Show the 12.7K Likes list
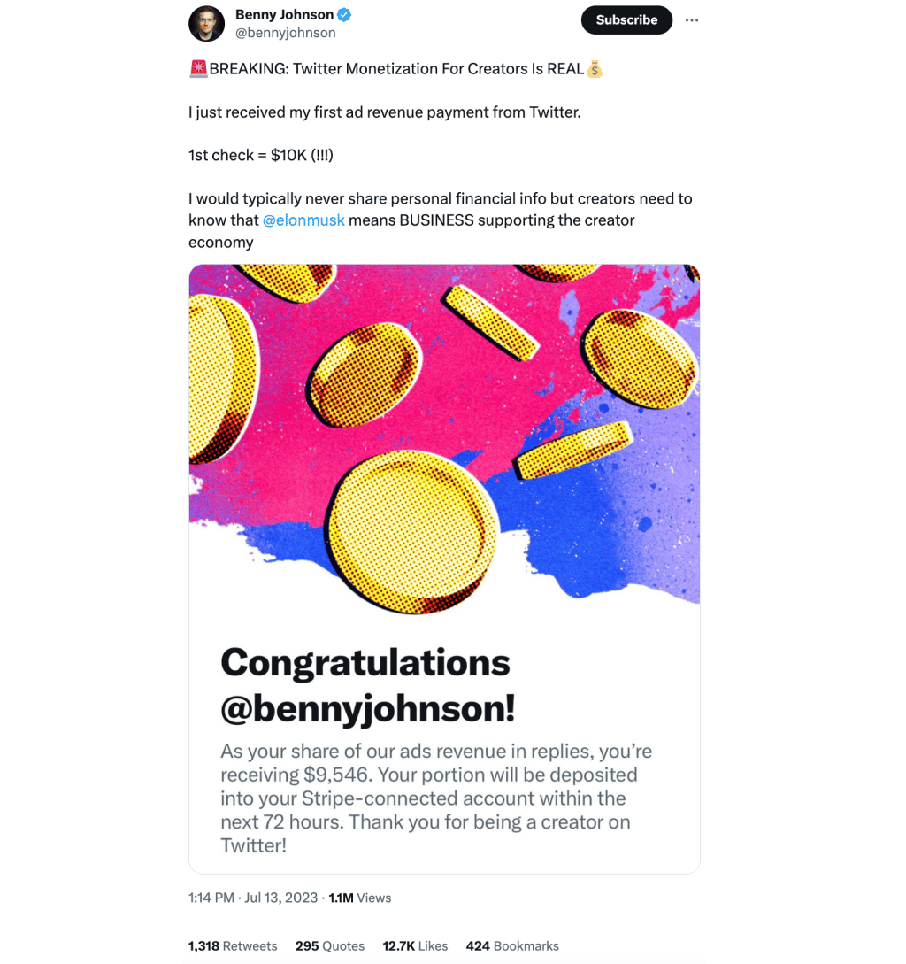The height and width of the screenshot is (964, 906). 415,945
